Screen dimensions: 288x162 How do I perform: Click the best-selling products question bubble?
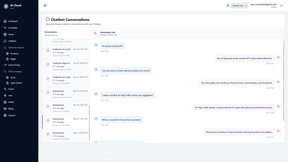tap(126, 71)
